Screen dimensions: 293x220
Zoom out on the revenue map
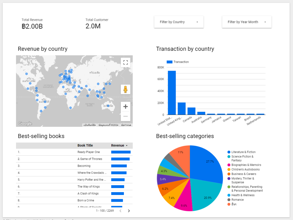[x=125, y=116]
